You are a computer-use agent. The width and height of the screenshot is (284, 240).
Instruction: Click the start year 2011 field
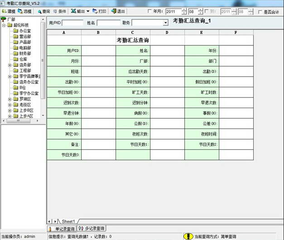tap(173, 12)
